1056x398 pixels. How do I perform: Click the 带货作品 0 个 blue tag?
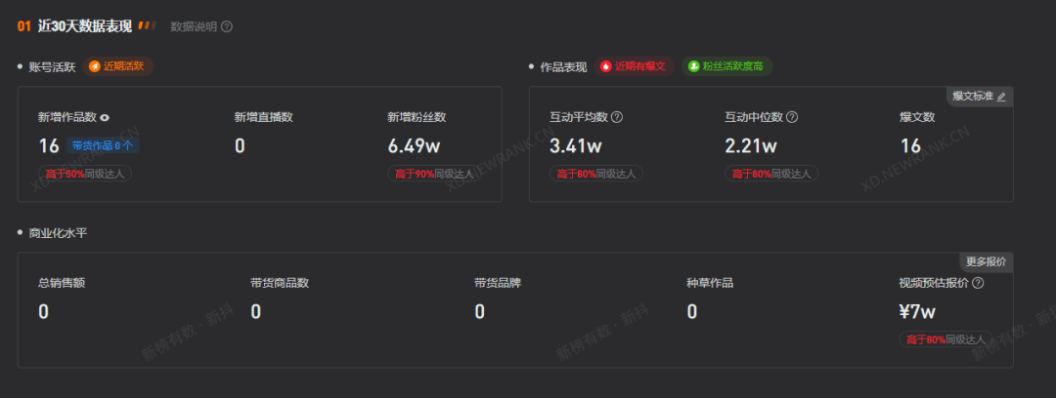pyautogui.click(x=103, y=146)
